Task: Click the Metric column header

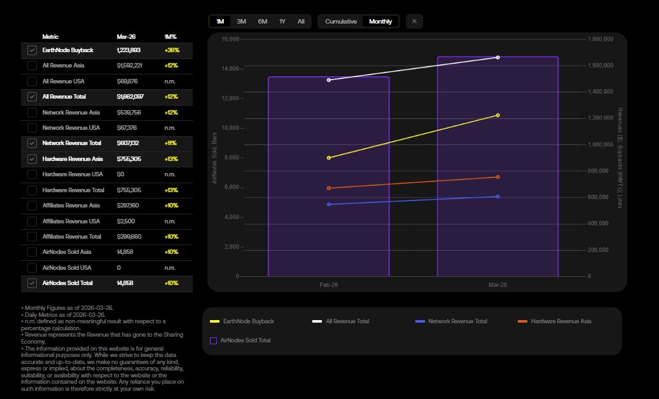Action: coord(50,36)
